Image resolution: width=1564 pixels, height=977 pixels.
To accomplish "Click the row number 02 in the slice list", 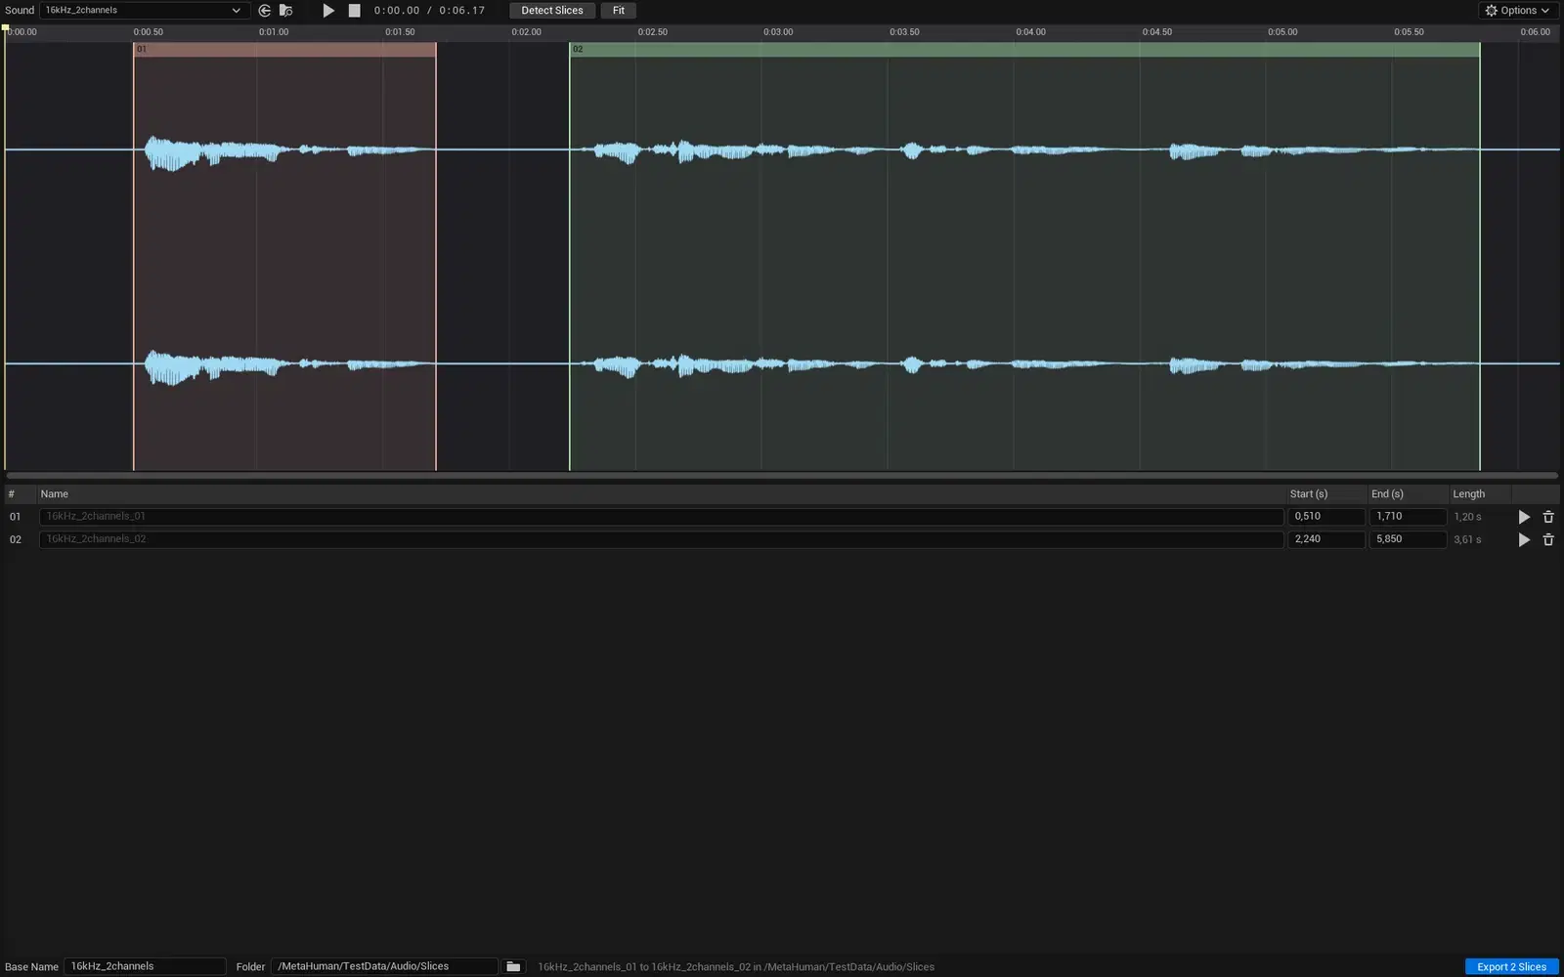I will pyautogui.click(x=15, y=539).
